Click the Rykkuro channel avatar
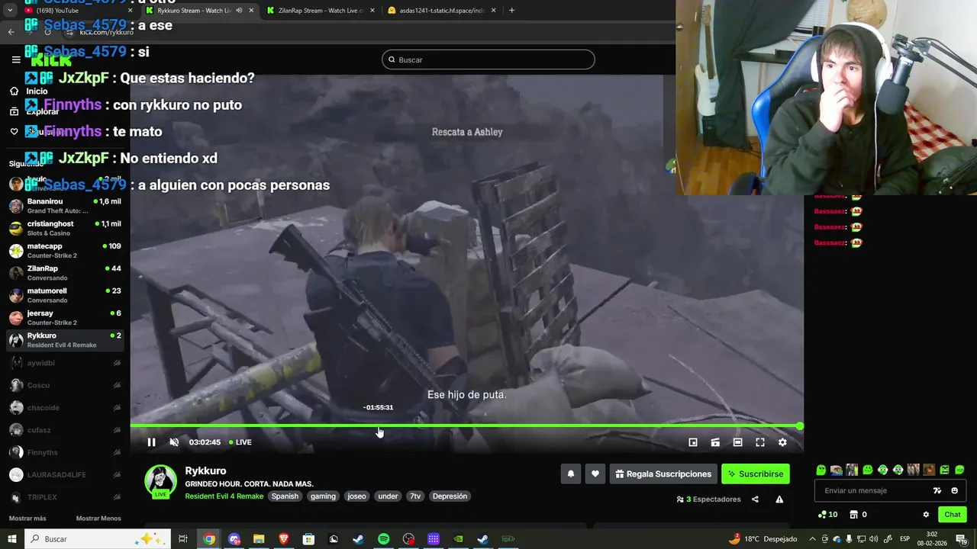Screen dimensions: 977x549 point(160,481)
